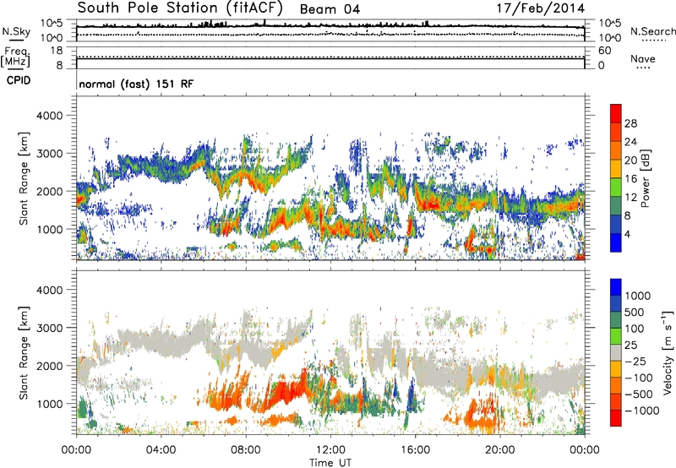Pick the bright green Velocity colorbar segment
The height and width of the screenshot is (468, 676).
(x=616, y=336)
